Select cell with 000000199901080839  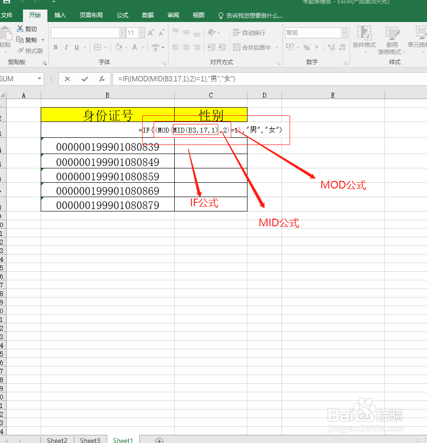pos(107,147)
